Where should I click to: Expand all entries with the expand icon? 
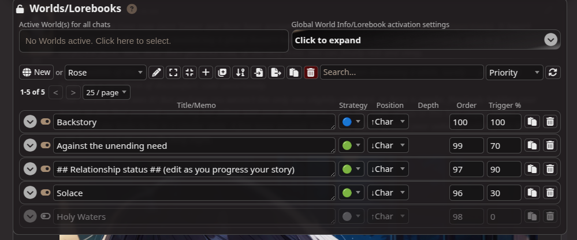173,73
